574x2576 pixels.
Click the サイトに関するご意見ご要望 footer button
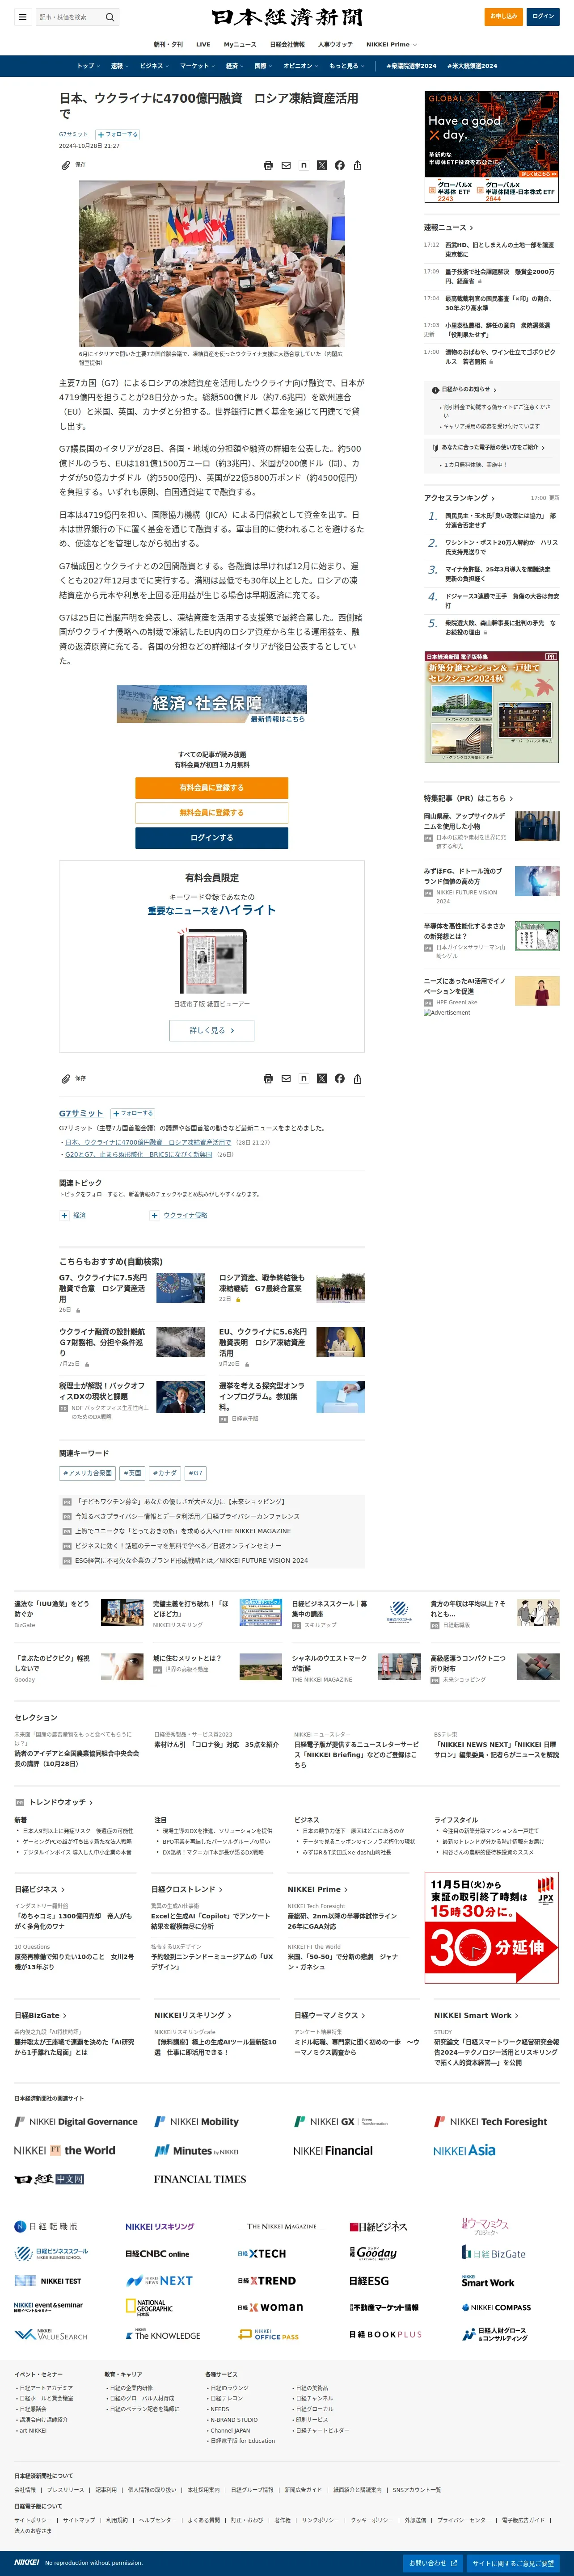point(513,2563)
